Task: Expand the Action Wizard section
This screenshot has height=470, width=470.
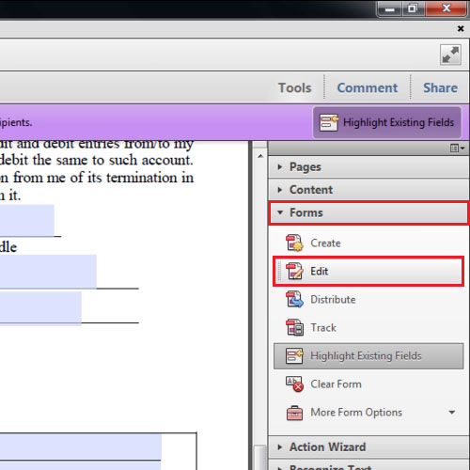Action: 368,446
